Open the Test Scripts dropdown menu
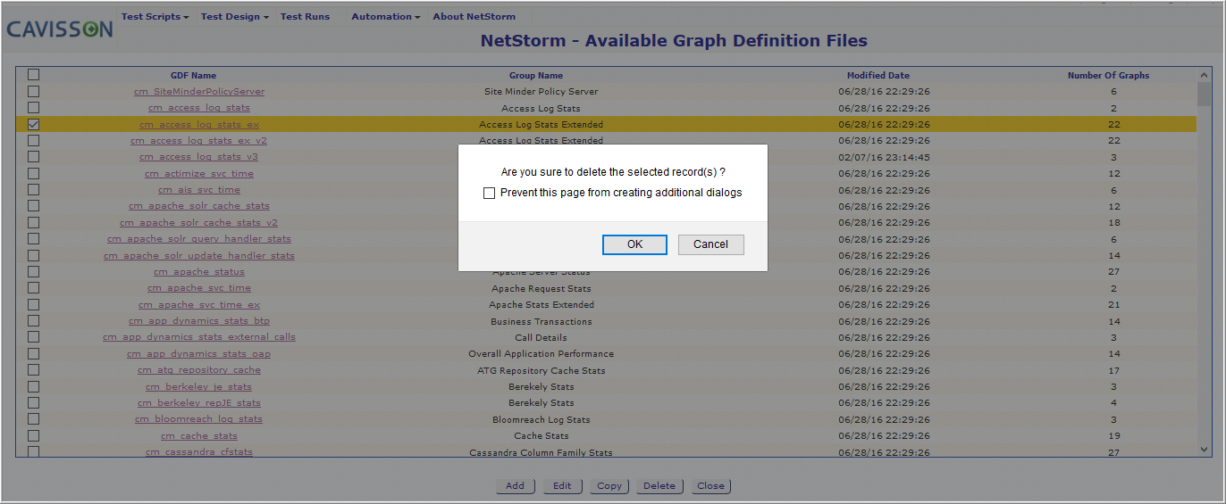Screen dimensions: 1226x504 [155, 16]
